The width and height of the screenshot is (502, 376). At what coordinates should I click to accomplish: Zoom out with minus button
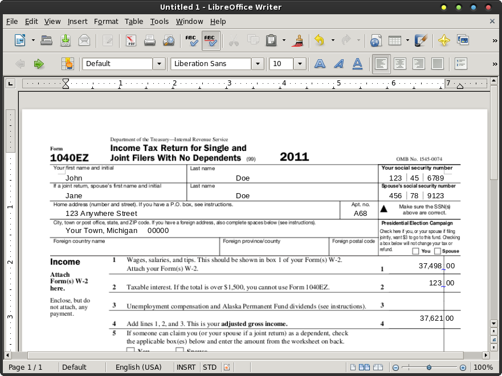pyautogui.click(x=395, y=367)
